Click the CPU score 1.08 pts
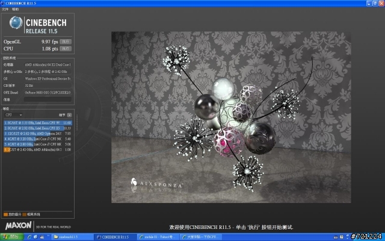 point(50,49)
